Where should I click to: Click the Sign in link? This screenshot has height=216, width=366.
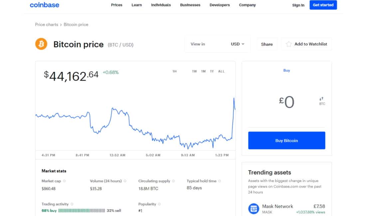coord(298,5)
